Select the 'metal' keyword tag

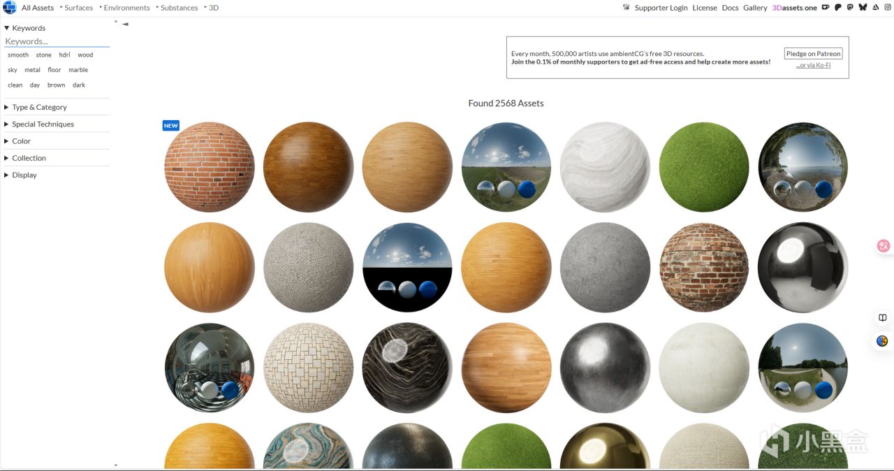tap(32, 70)
